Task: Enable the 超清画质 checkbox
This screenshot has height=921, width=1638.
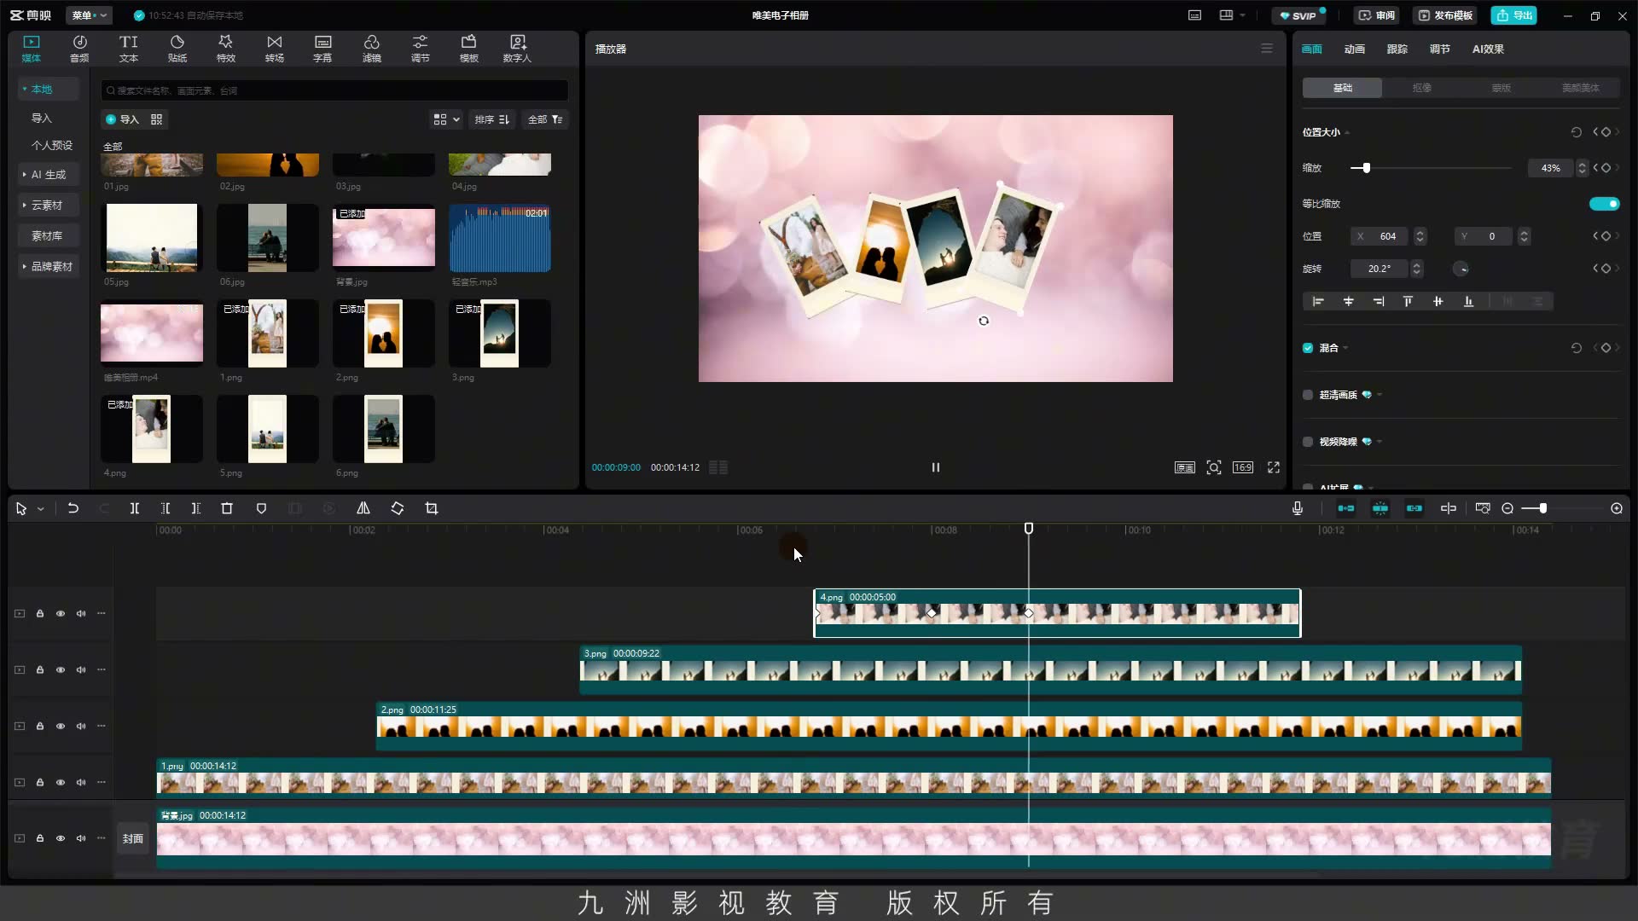Action: click(1308, 395)
